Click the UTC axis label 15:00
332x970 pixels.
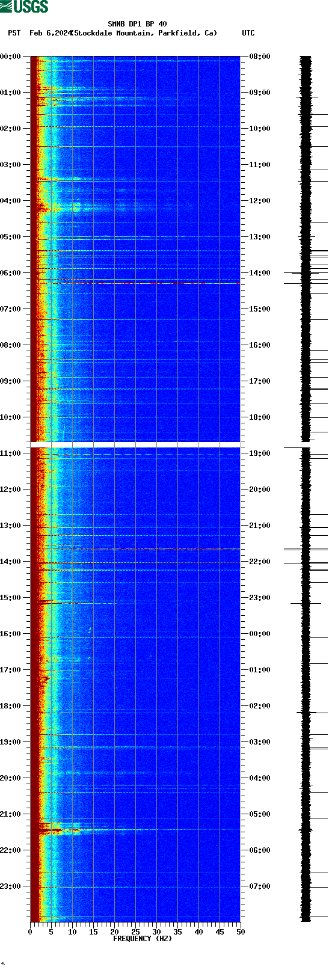tap(260, 309)
